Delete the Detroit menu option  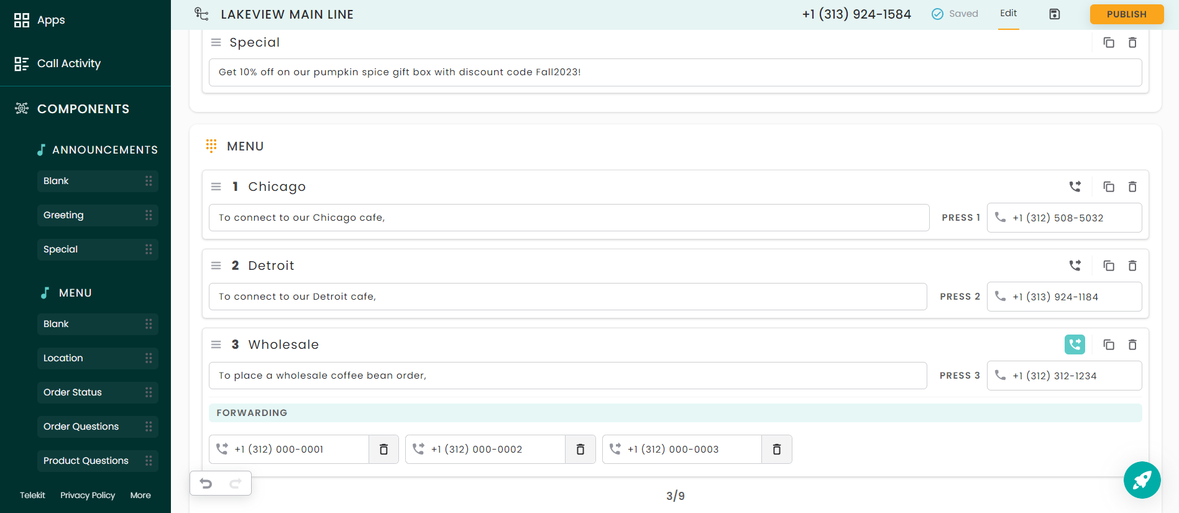(x=1132, y=266)
